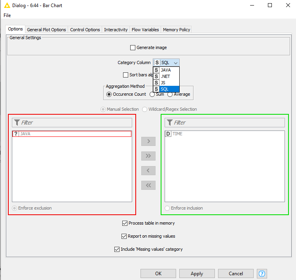296x280 pixels.
Task: Click the Double type icon beside TIME
Action: point(168,134)
